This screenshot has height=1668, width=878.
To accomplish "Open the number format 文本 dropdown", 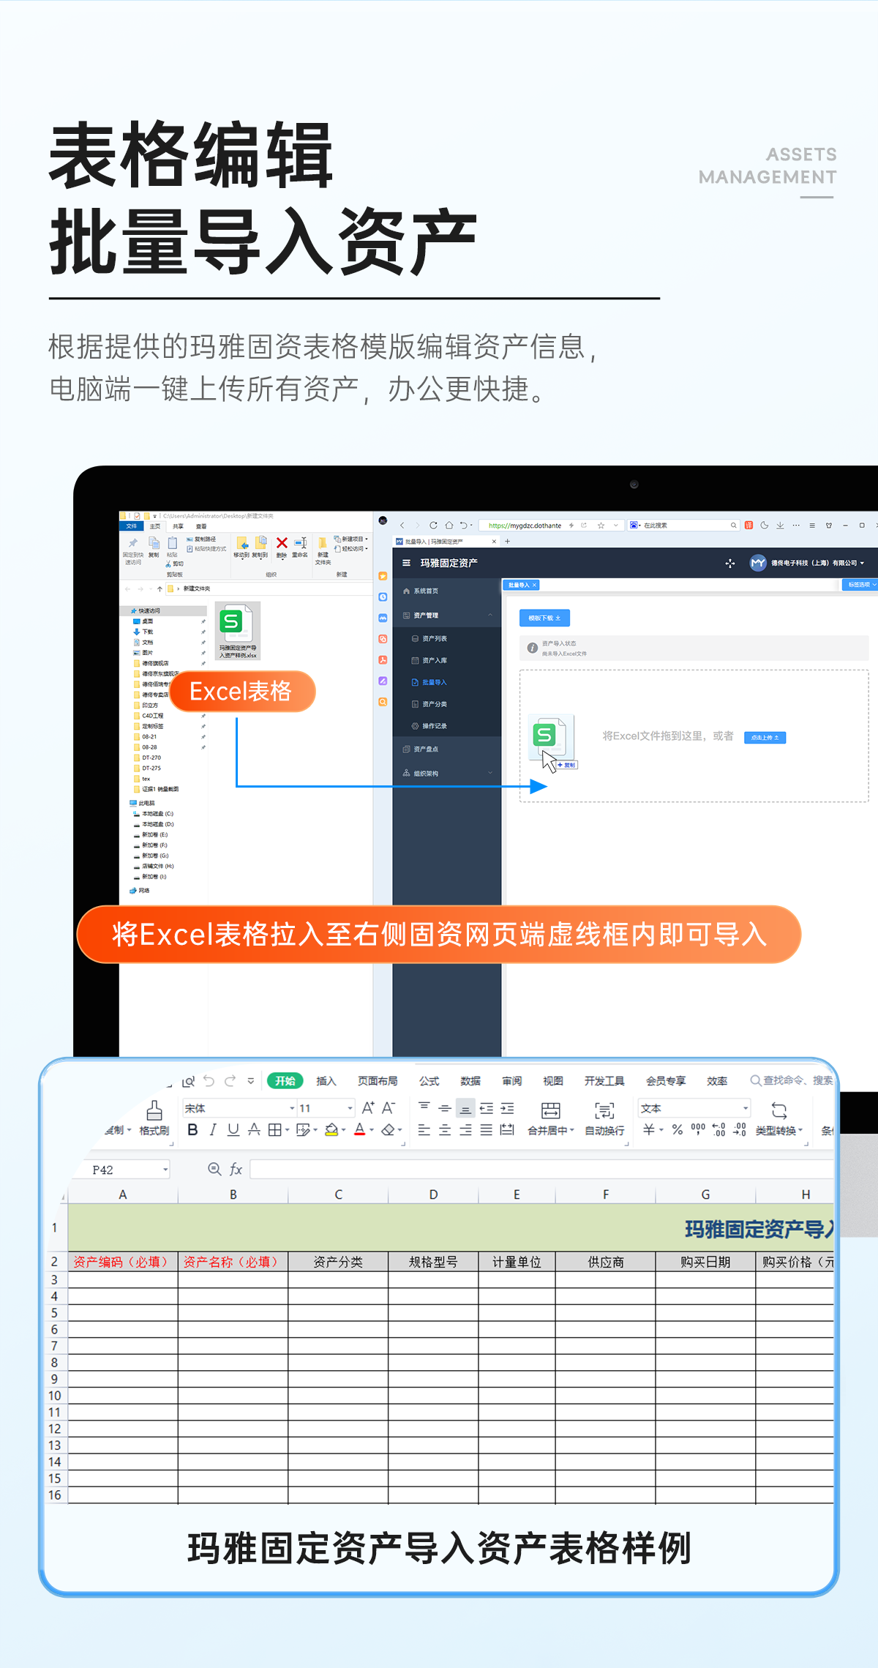I will [746, 1108].
